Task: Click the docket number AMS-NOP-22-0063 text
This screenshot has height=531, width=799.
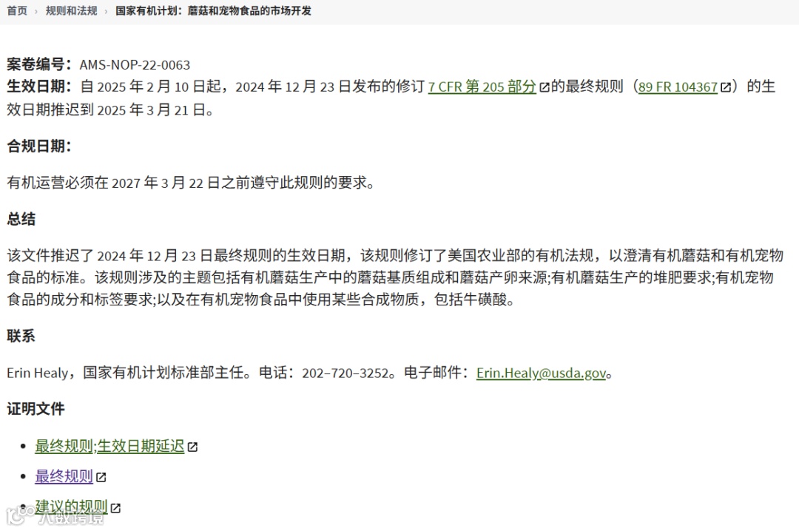Action: click(135, 65)
